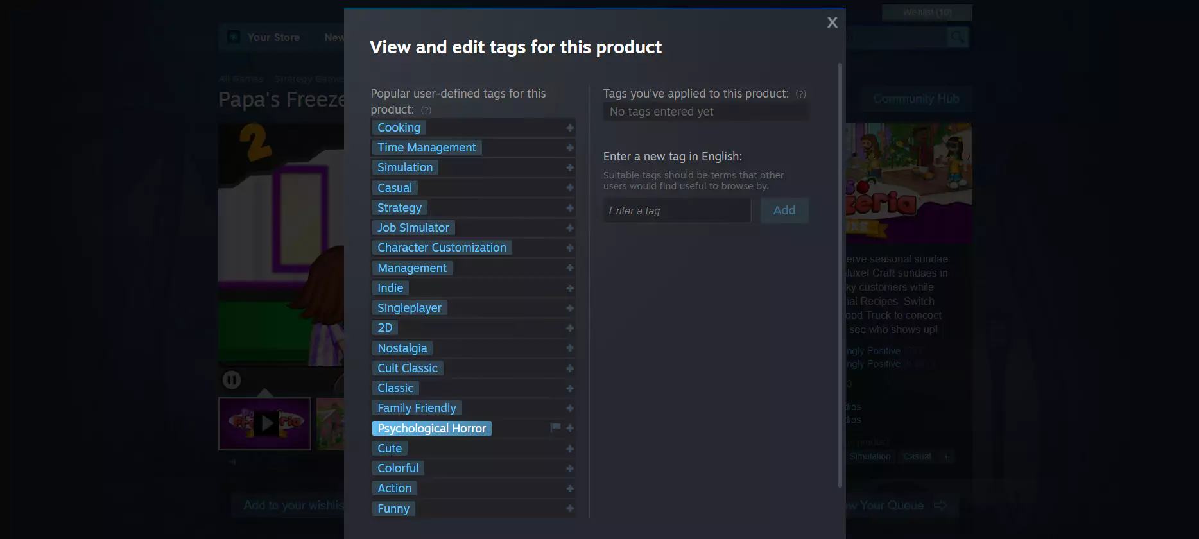Apply Family Friendly tag via plus icon
The image size is (1199, 539).
tap(569, 408)
